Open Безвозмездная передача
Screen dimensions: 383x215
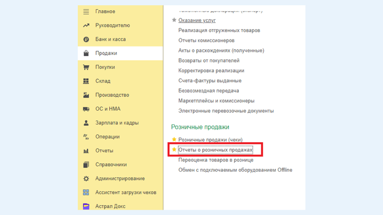coord(209,90)
